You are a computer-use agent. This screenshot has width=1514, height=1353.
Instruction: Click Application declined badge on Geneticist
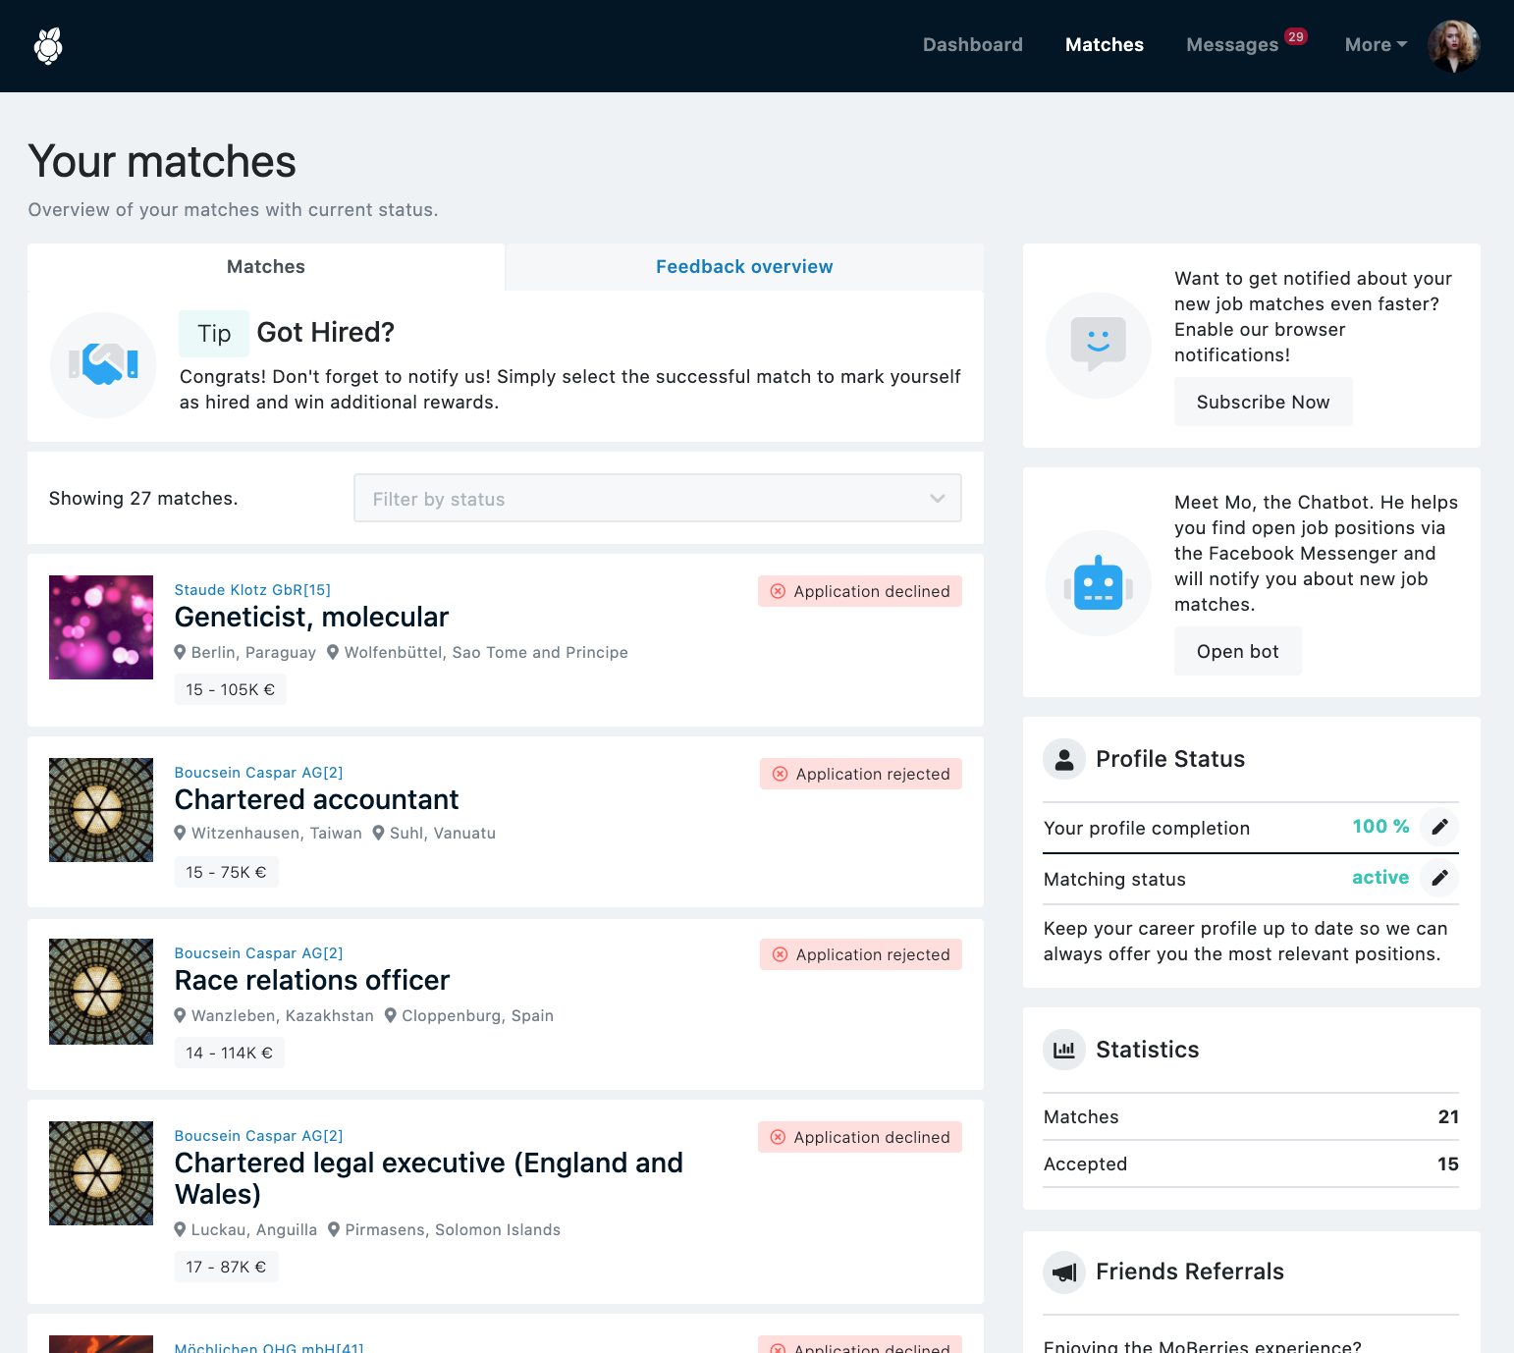pyautogui.click(x=860, y=591)
